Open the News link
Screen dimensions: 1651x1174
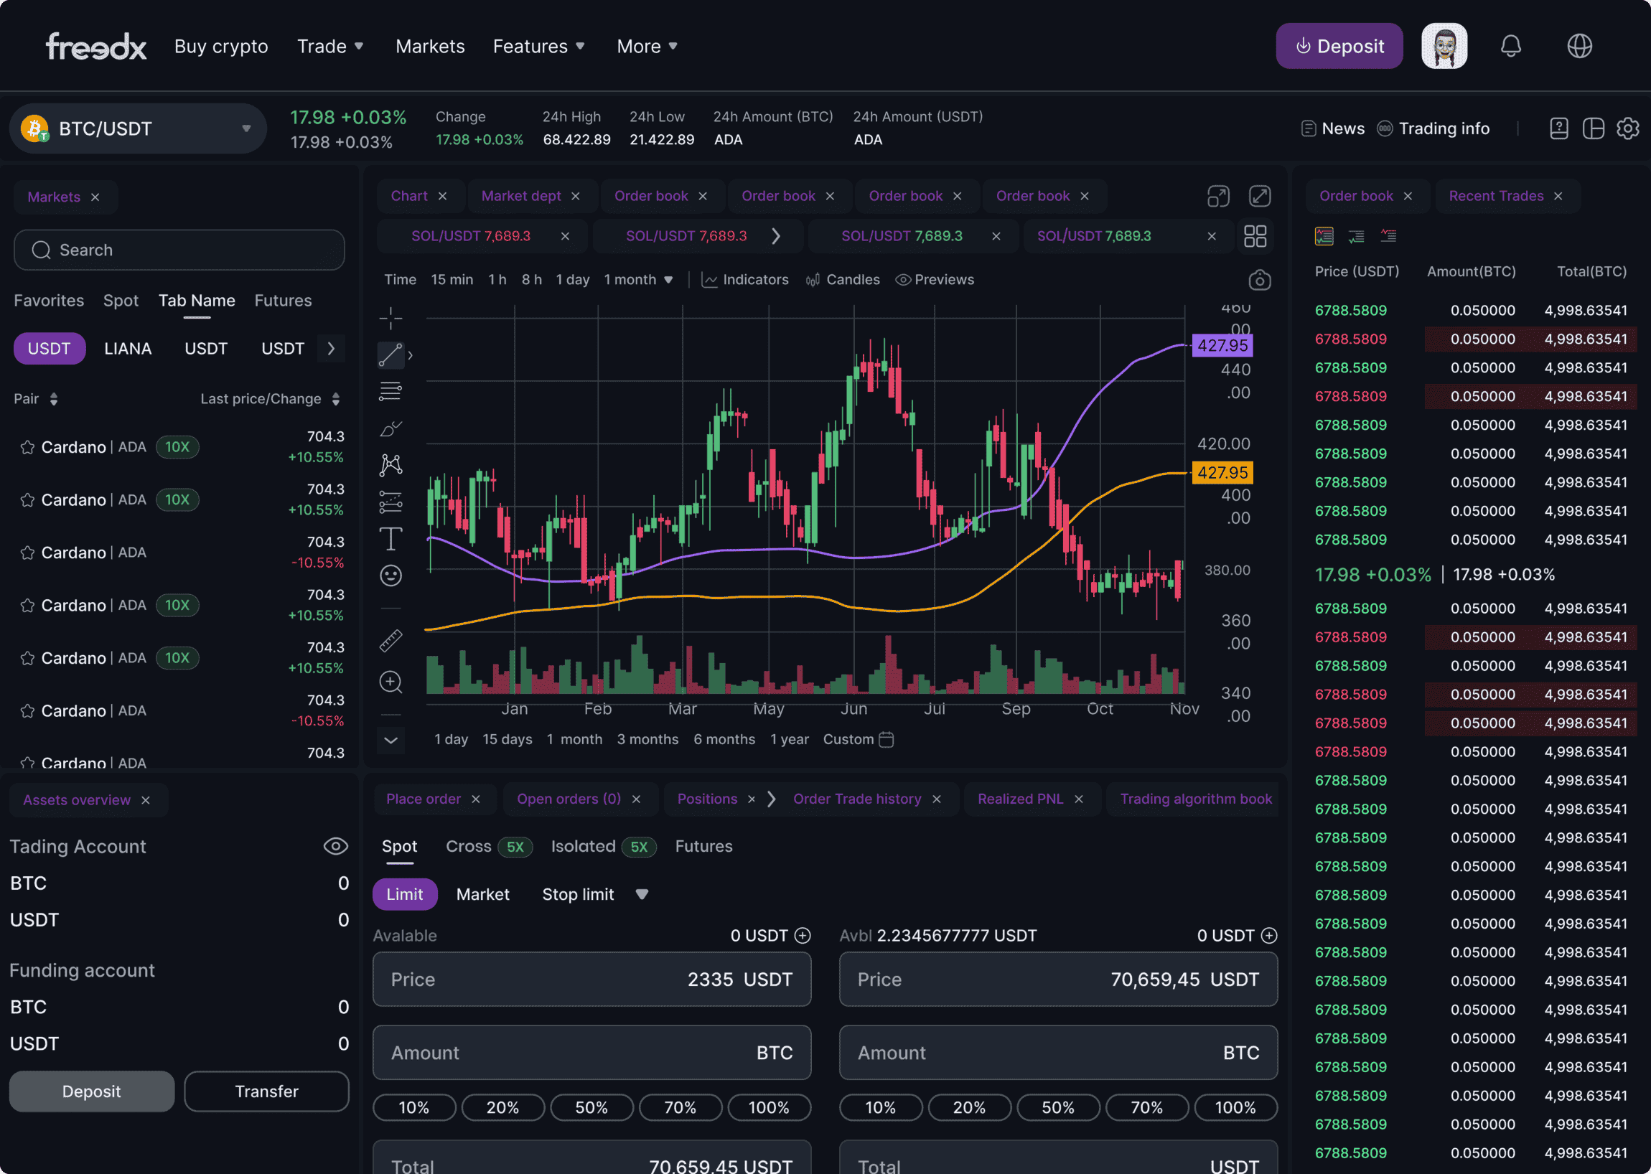pos(1333,128)
